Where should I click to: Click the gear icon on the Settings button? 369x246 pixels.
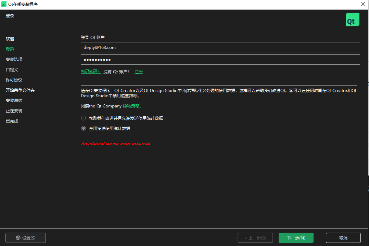pyautogui.click(x=18, y=238)
